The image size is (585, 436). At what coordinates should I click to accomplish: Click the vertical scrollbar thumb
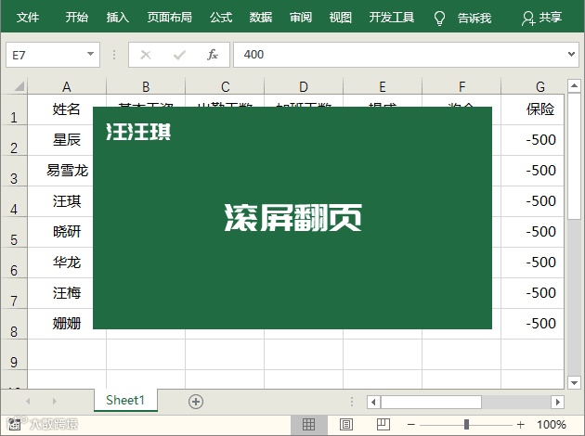click(574, 157)
